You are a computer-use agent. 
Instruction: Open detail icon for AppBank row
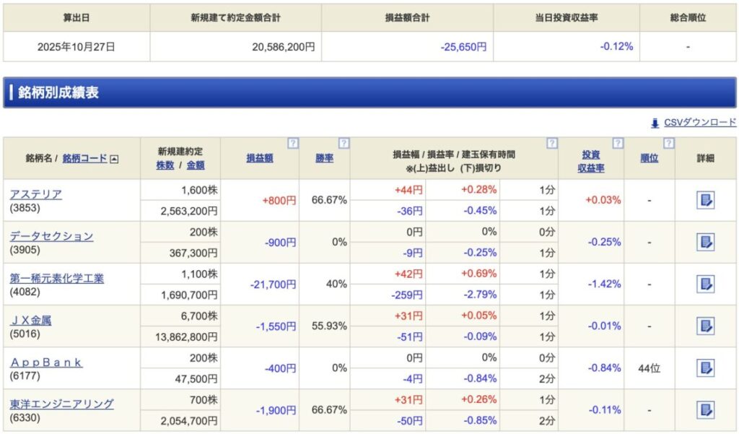tap(705, 368)
